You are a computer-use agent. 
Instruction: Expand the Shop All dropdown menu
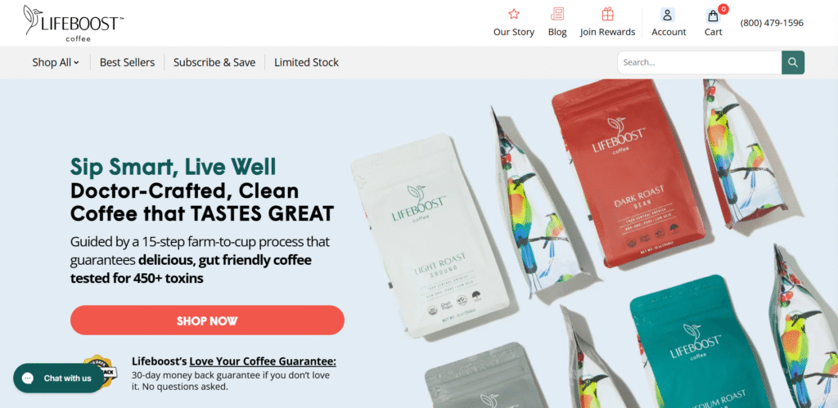click(x=56, y=62)
